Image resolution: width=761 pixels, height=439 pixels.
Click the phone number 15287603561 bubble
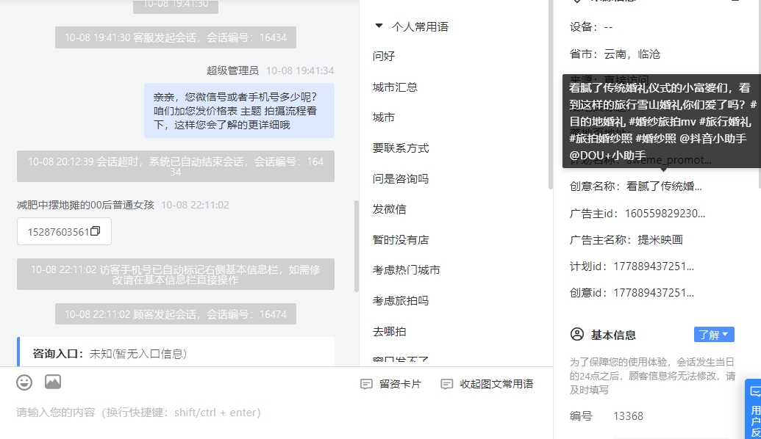[64, 231]
